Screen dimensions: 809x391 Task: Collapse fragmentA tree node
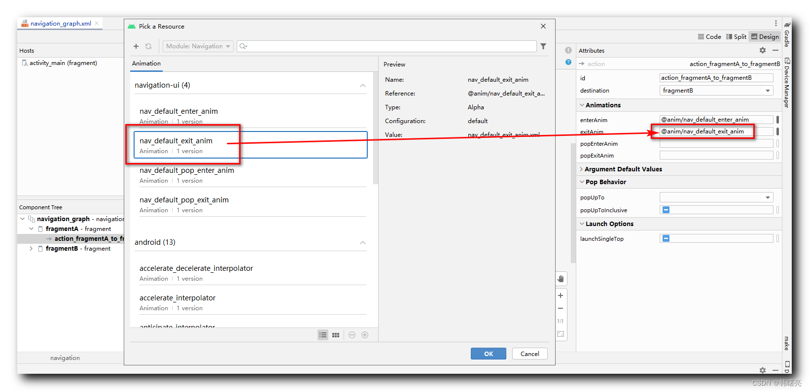[x=32, y=228]
